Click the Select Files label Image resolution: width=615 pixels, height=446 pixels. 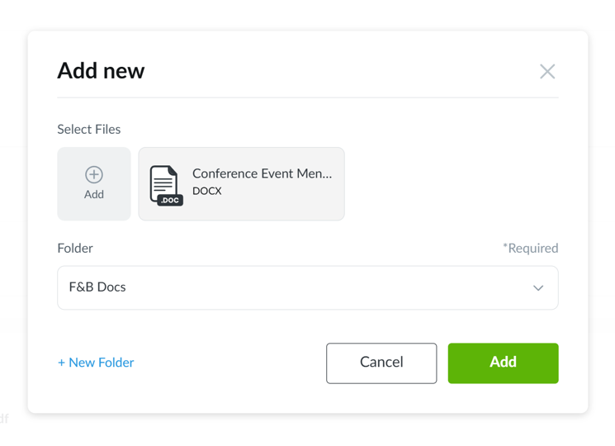pyautogui.click(x=89, y=129)
